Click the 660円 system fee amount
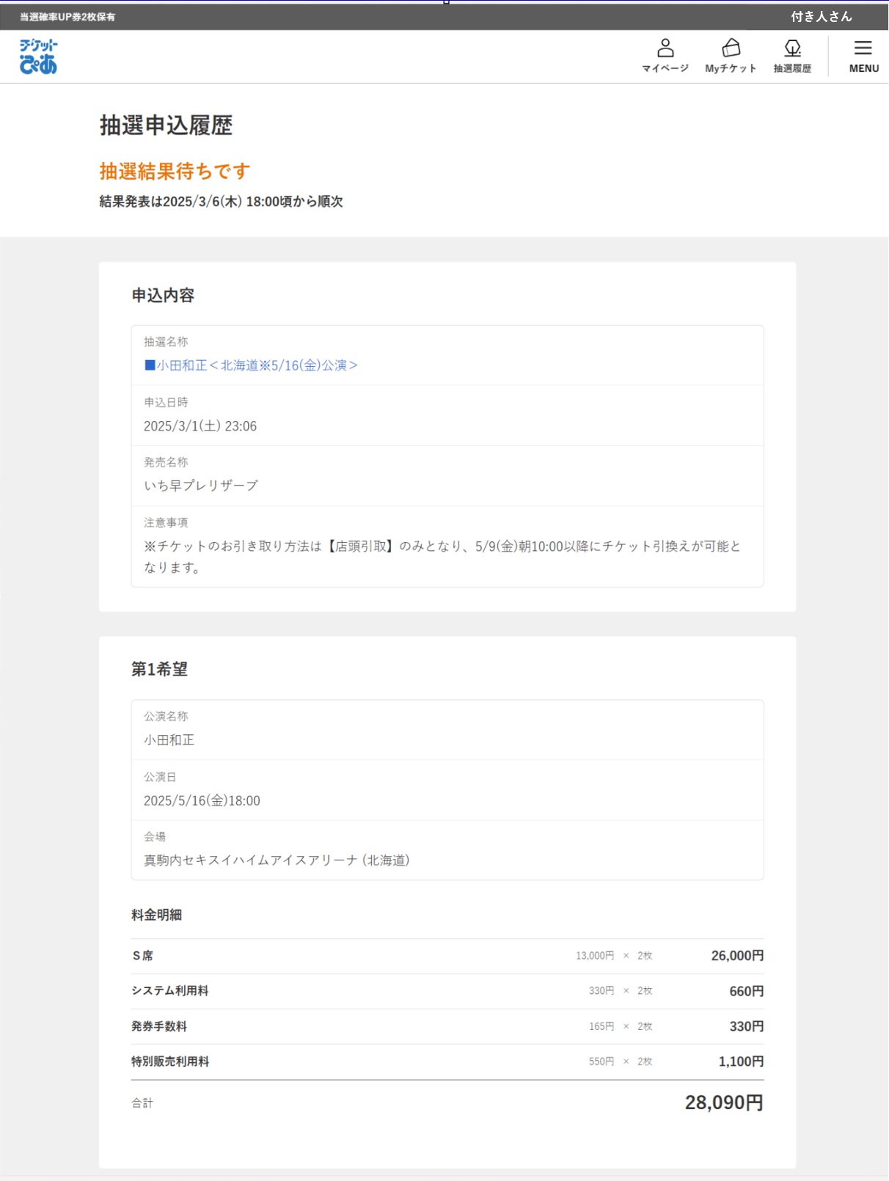Image resolution: width=889 pixels, height=1181 pixels. pyautogui.click(x=747, y=991)
